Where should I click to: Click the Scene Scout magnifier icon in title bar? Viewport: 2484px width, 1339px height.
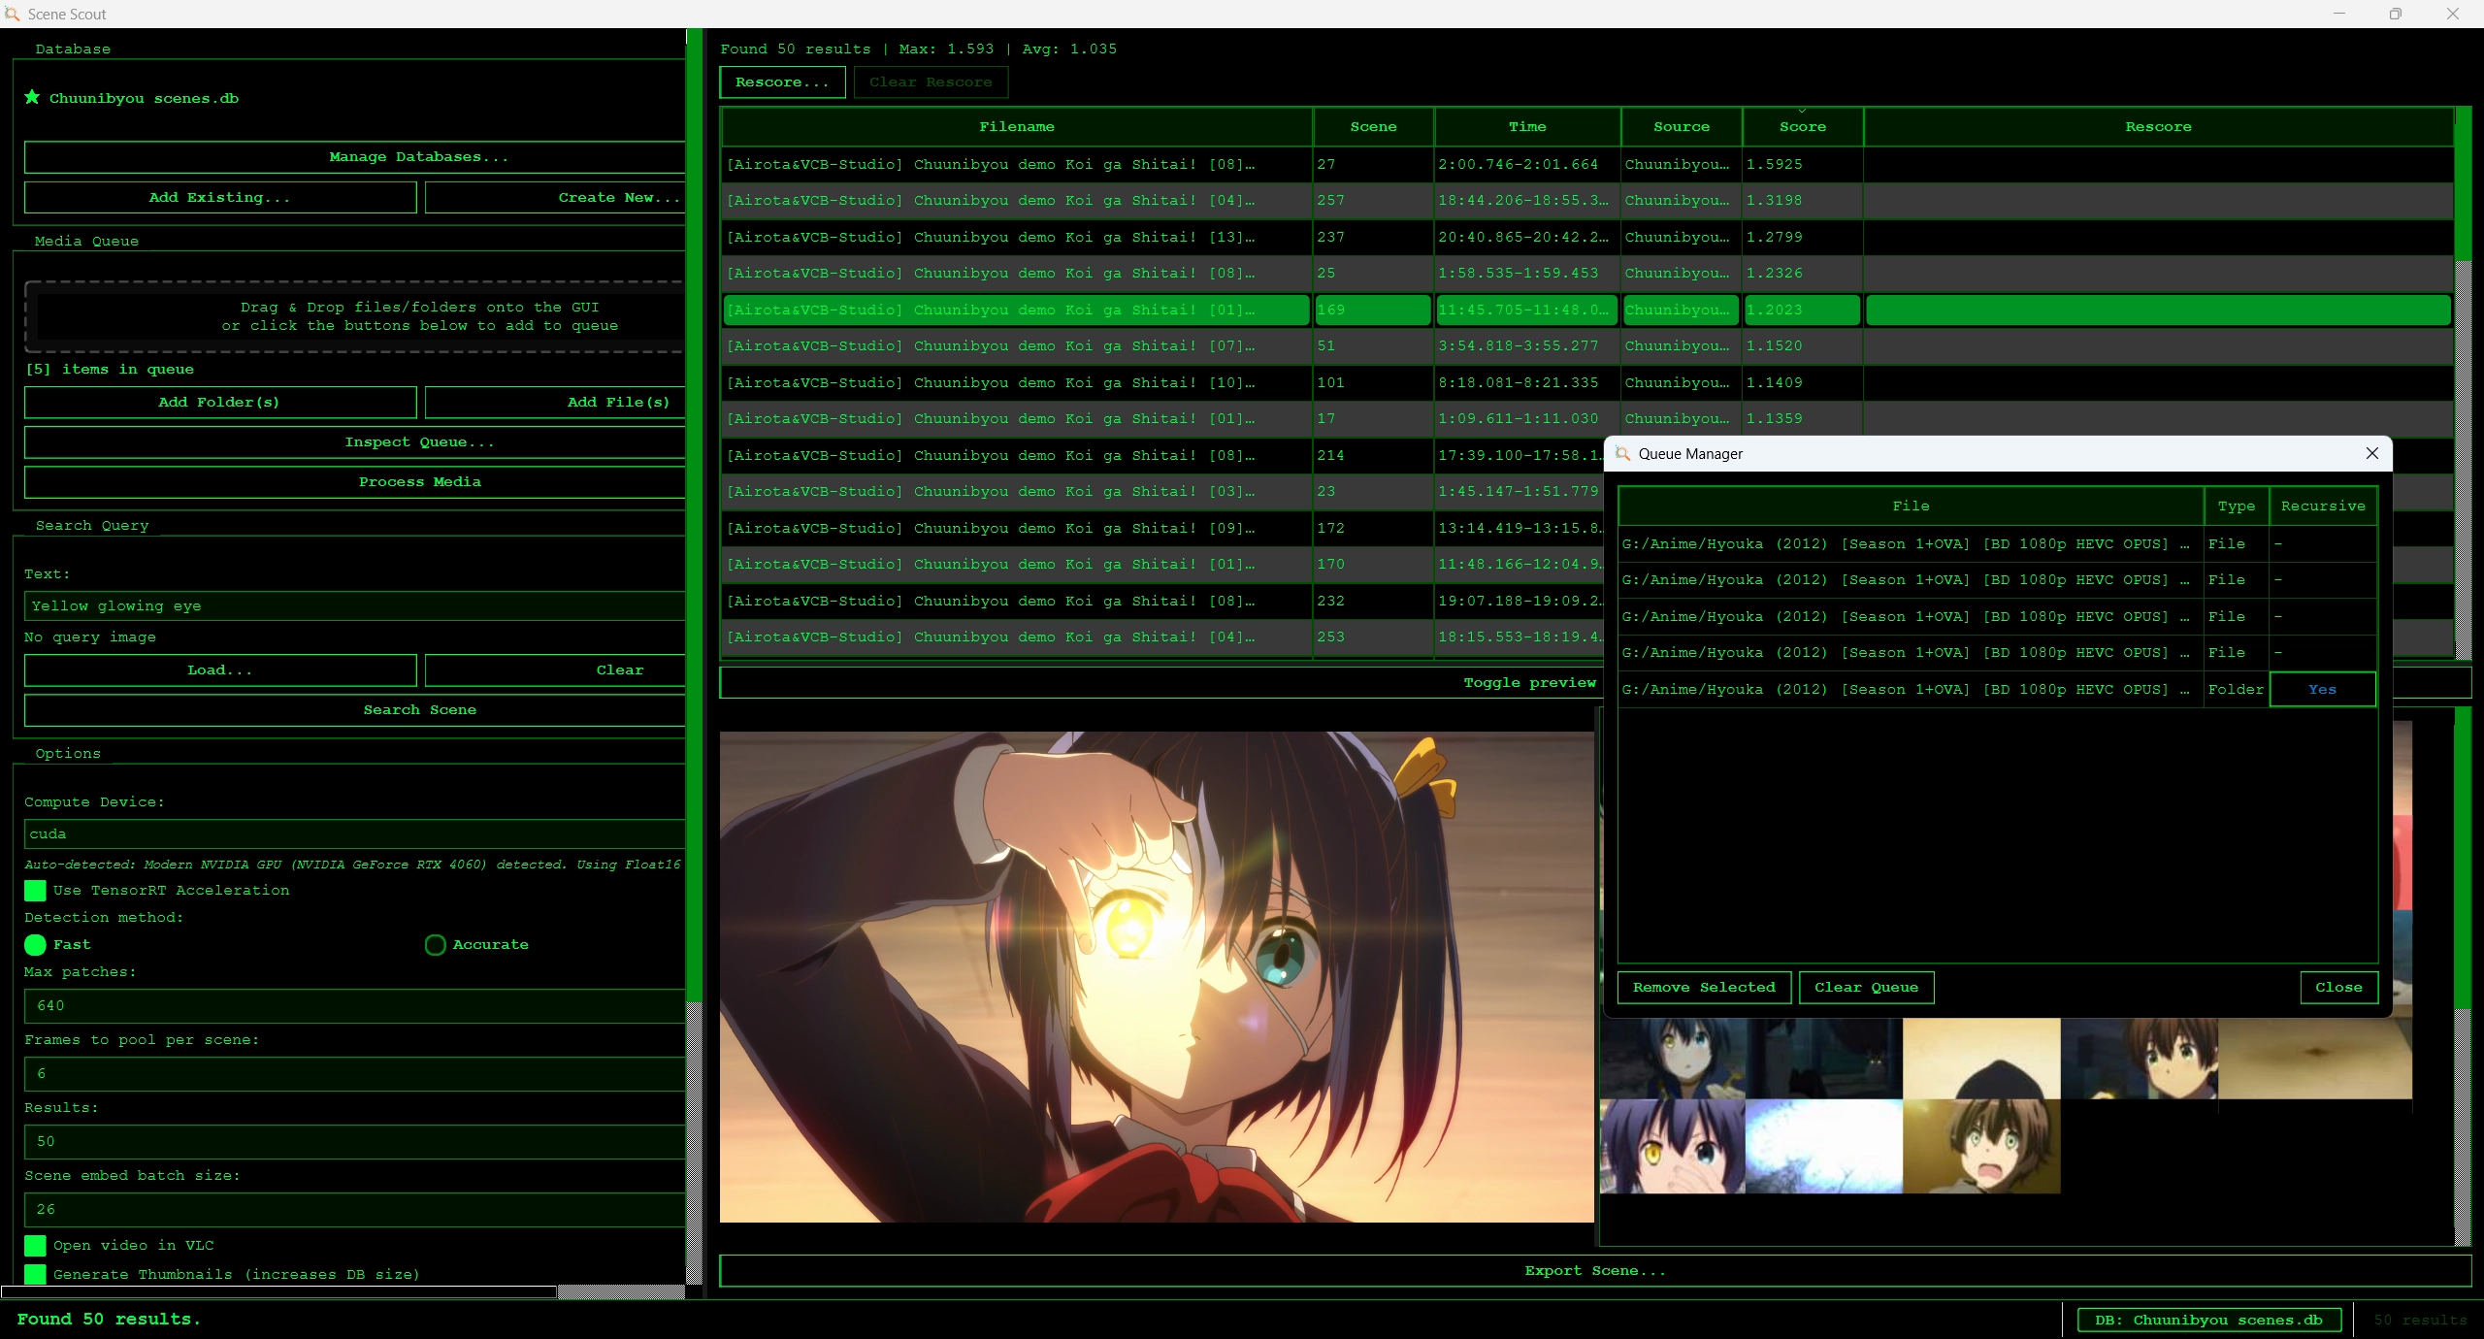(12, 14)
